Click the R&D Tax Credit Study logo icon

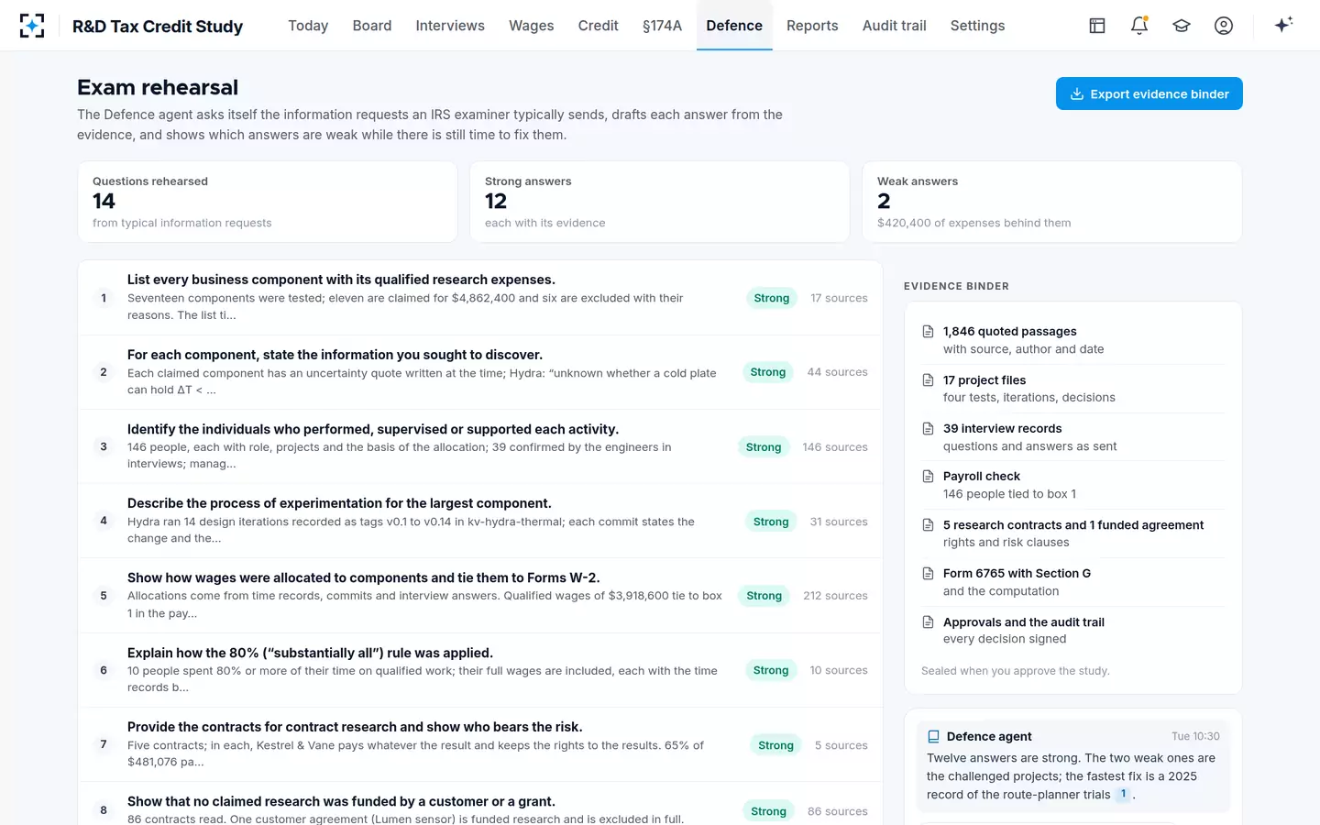click(x=32, y=26)
